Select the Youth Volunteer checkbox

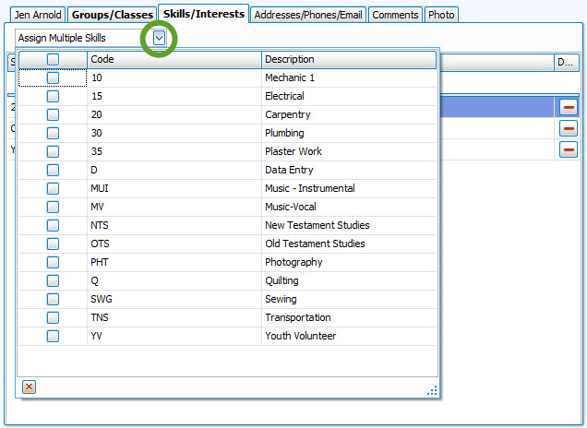pyautogui.click(x=53, y=337)
